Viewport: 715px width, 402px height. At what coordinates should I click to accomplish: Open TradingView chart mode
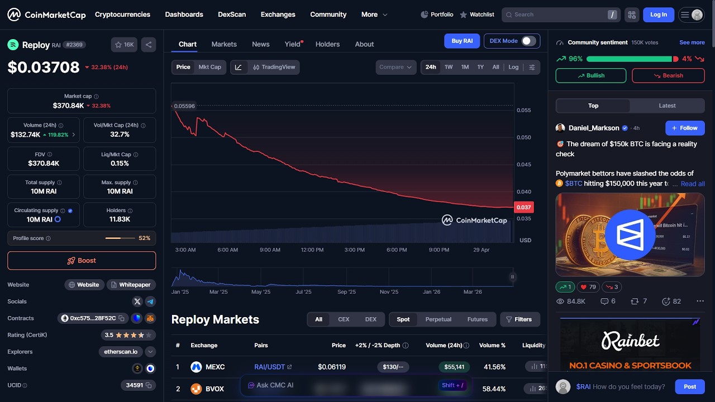coord(274,67)
